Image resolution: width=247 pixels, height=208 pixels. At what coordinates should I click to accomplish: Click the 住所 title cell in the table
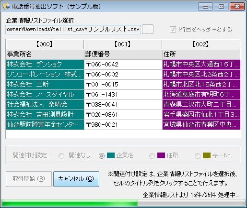click(x=201, y=55)
